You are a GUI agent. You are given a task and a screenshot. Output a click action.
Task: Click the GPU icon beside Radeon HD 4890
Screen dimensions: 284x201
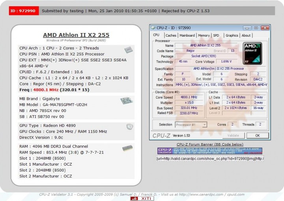pyautogui.click(x=130, y=127)
